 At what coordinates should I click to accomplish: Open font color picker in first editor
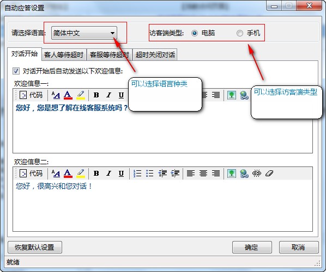68,95
